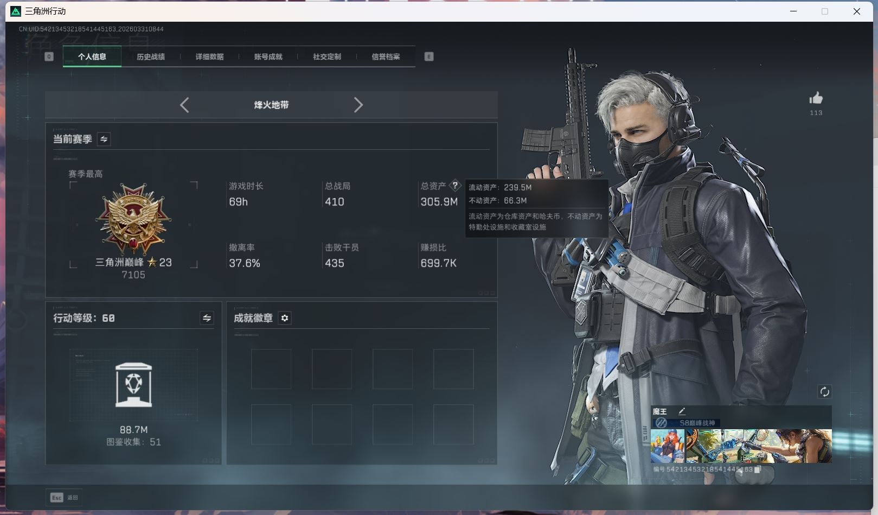Viewport: 878px width, 515px height.
Task: Click the pencil edit icon beside 魔王
Action: pyautogui.click(x=682, y=411)
